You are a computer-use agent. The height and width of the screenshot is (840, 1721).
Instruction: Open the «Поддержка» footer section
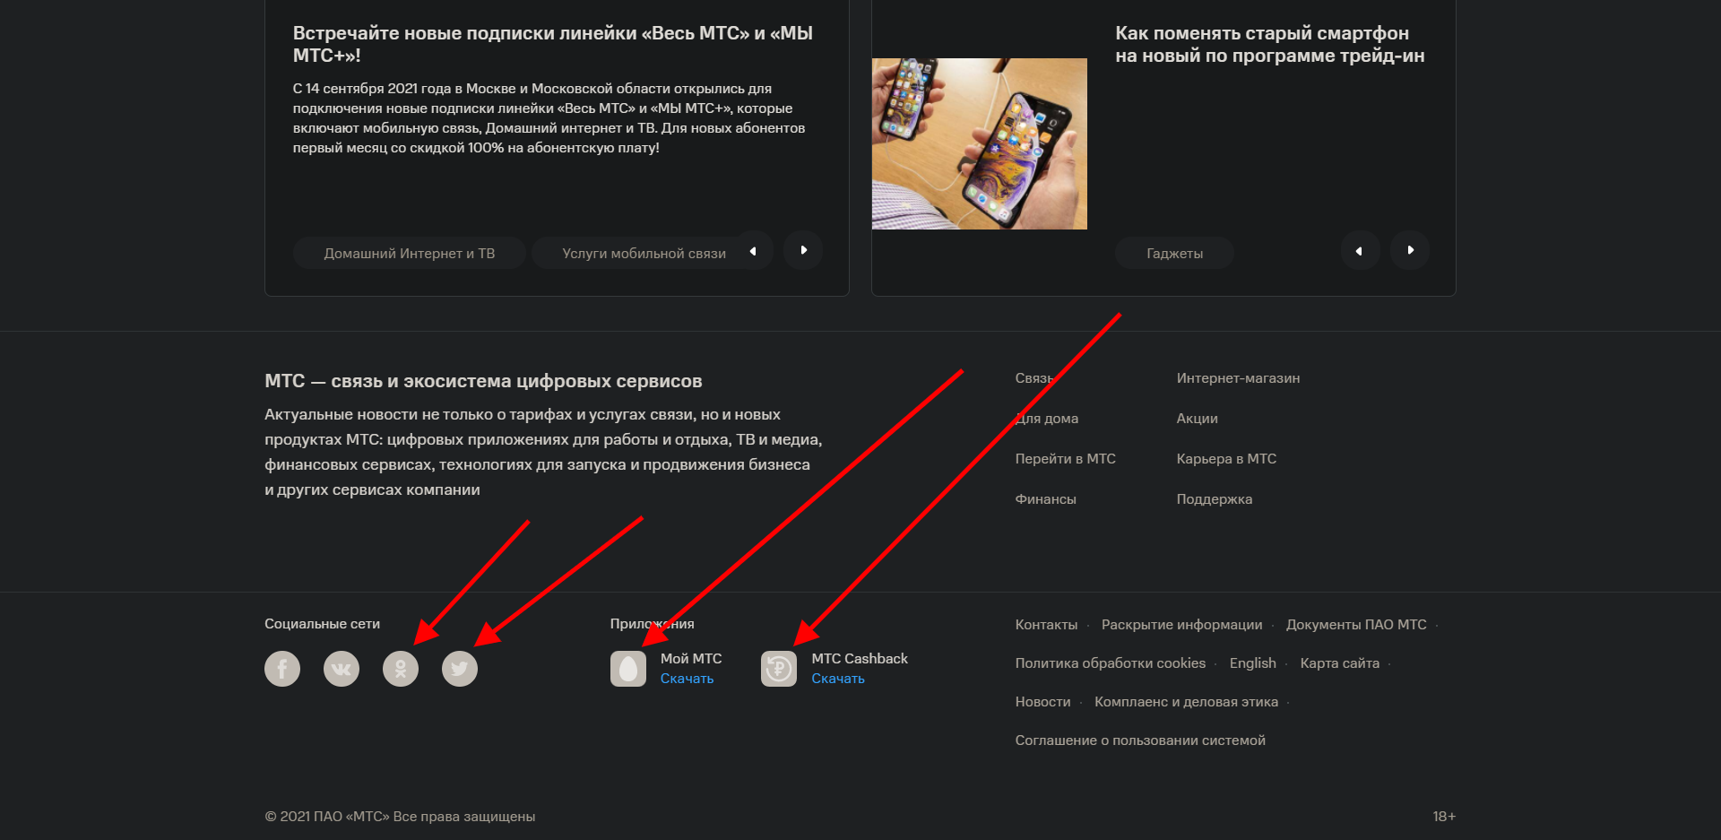(x=1215, y=498)
